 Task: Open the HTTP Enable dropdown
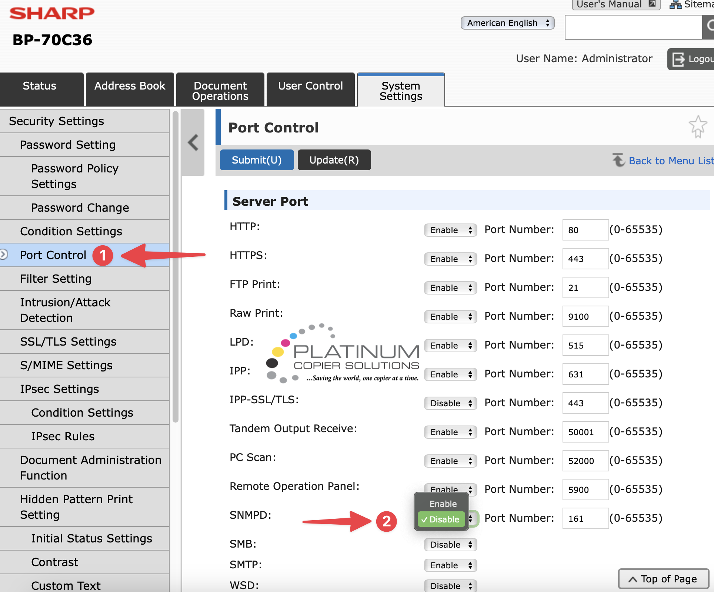[x=450, y=230]
